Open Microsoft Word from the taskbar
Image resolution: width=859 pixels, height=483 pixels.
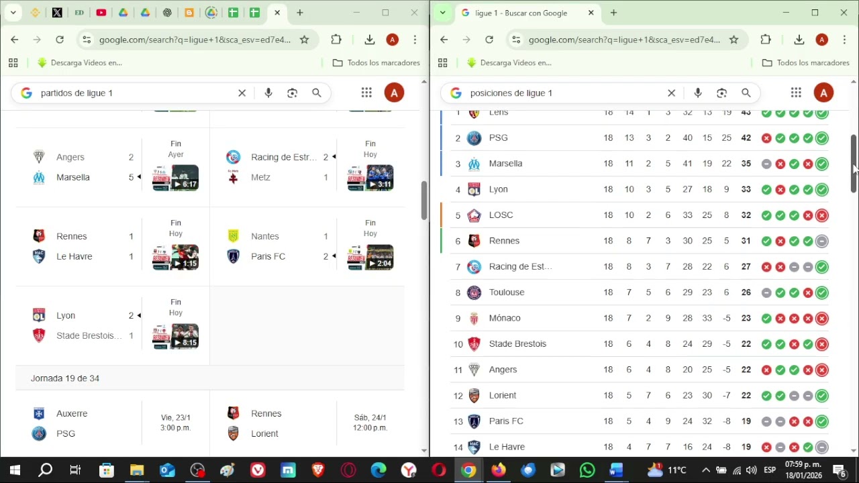pos(617,470)
